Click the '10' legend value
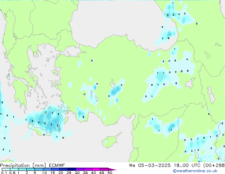The image size is (225, 174). coord(44,173)
